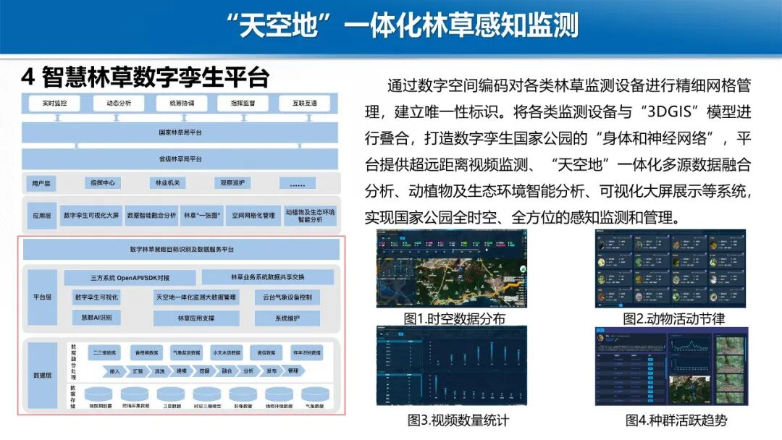Select the 二三维数据 data box
This screenshot has width=782, height=440.
point(104,352)
